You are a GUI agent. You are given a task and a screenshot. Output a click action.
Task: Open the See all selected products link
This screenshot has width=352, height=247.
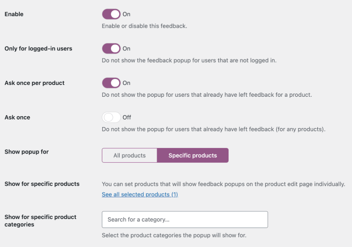(140, 194)
